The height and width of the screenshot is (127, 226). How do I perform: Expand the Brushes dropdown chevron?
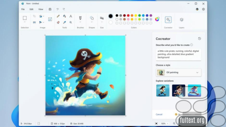[x=80, y=22]
